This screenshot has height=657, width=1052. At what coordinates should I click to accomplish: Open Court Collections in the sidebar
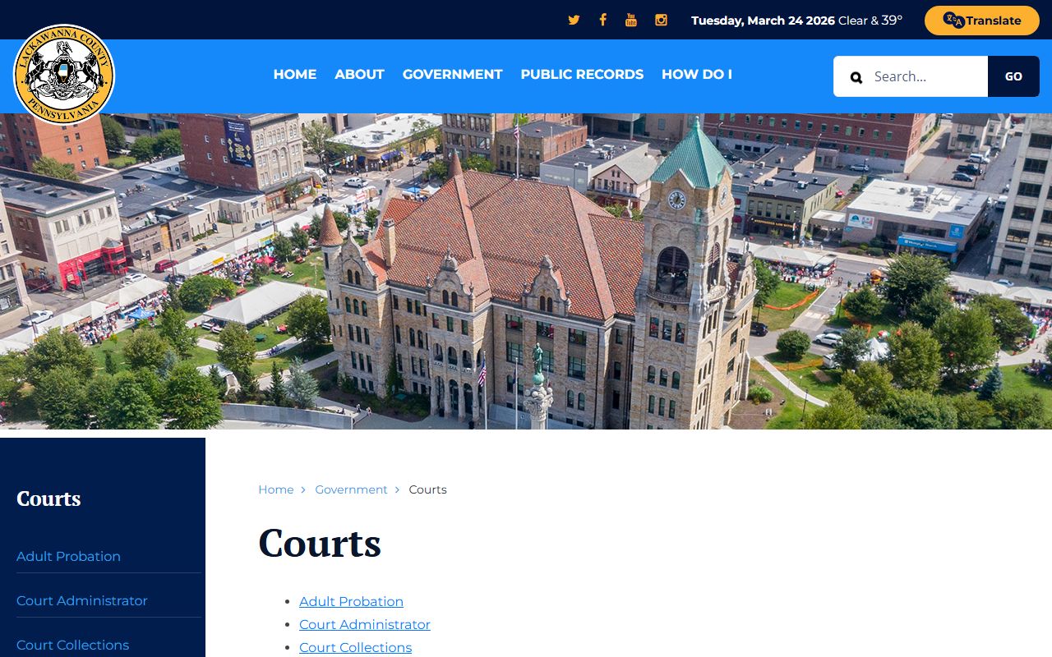click(x=72, y=645)
